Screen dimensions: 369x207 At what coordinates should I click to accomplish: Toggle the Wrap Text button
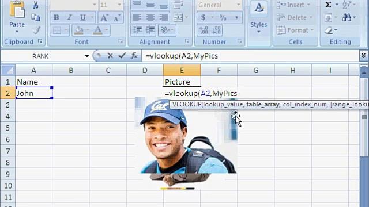[x=178, y=4]
